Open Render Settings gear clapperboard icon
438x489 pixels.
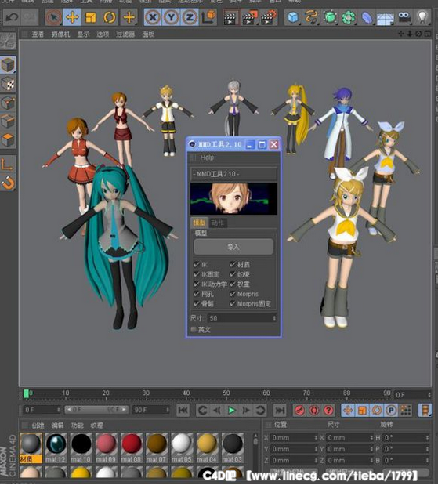click(269, 16)
